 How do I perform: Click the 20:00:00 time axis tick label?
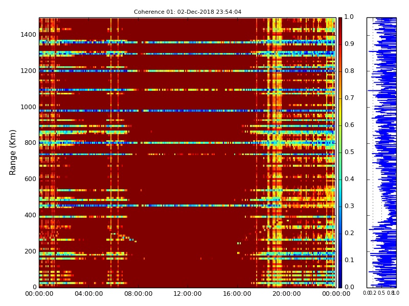[x=286, y=294]
